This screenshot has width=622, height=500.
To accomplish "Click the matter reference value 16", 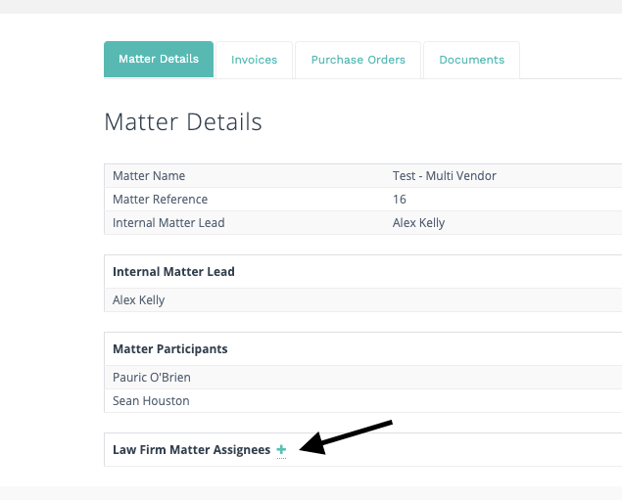I will tap(400, 200).
